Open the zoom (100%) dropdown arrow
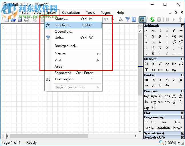 179,143
